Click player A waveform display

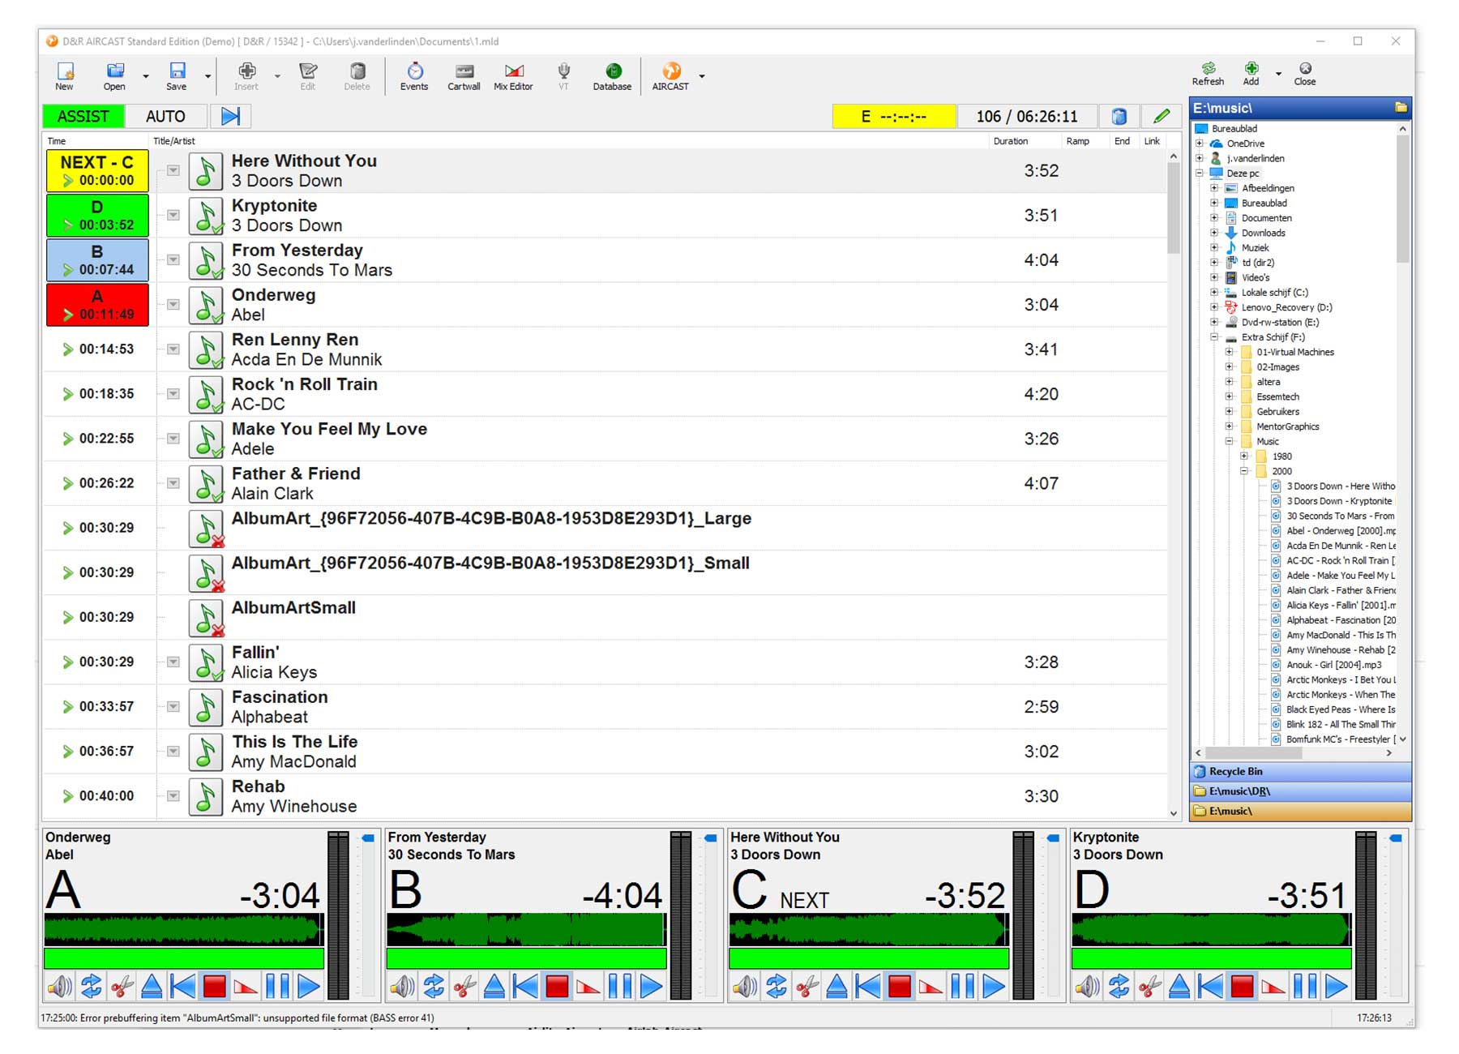click(x=184, y=929)
